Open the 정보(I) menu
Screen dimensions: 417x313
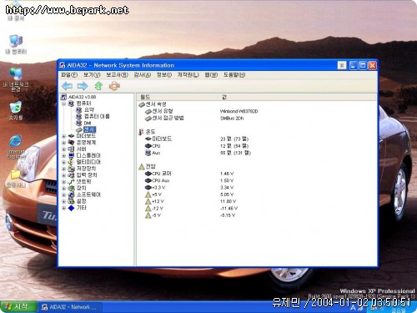pyautogui.click(x=164, y=75)
